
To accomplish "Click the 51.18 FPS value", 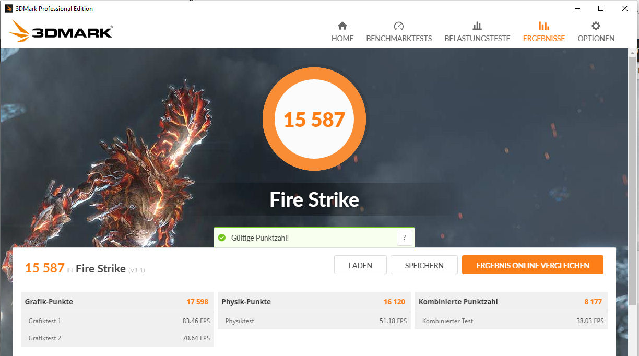I will [393, 321].
